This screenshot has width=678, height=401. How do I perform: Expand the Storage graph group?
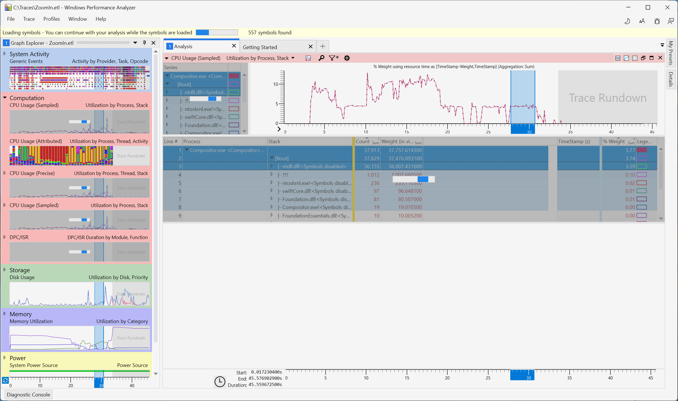coord(5,270)
